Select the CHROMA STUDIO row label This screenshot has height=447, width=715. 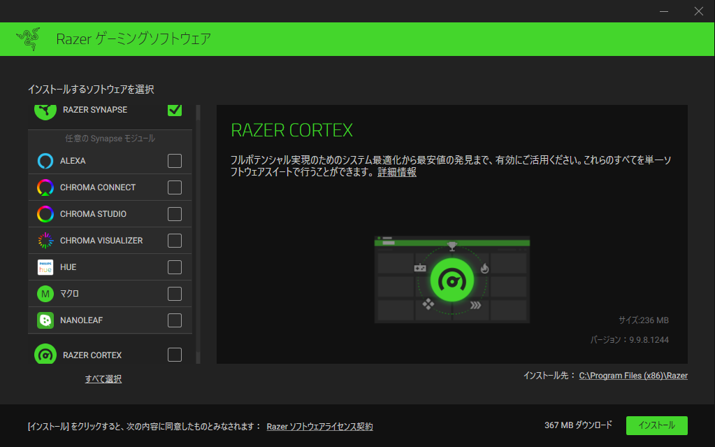click(93, 213)
